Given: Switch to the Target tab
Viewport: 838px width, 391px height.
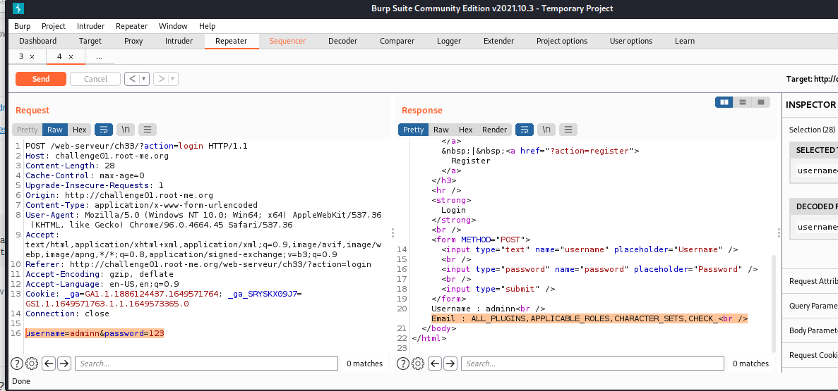Looking at the screenshot, I should (90, 41).
